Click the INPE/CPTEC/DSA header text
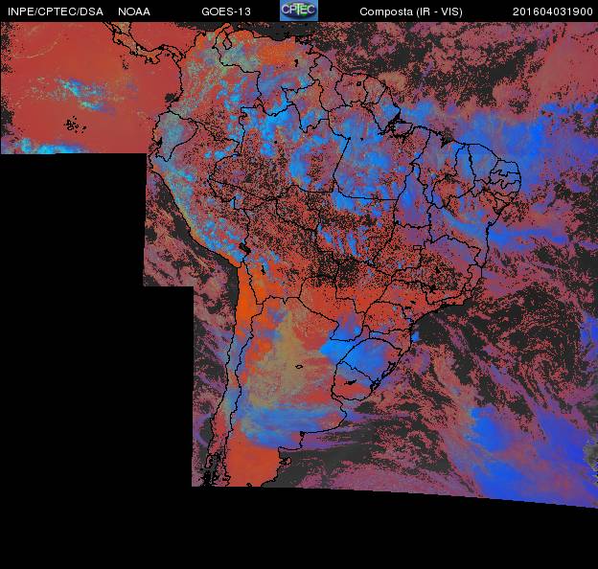 pos(55,11)
